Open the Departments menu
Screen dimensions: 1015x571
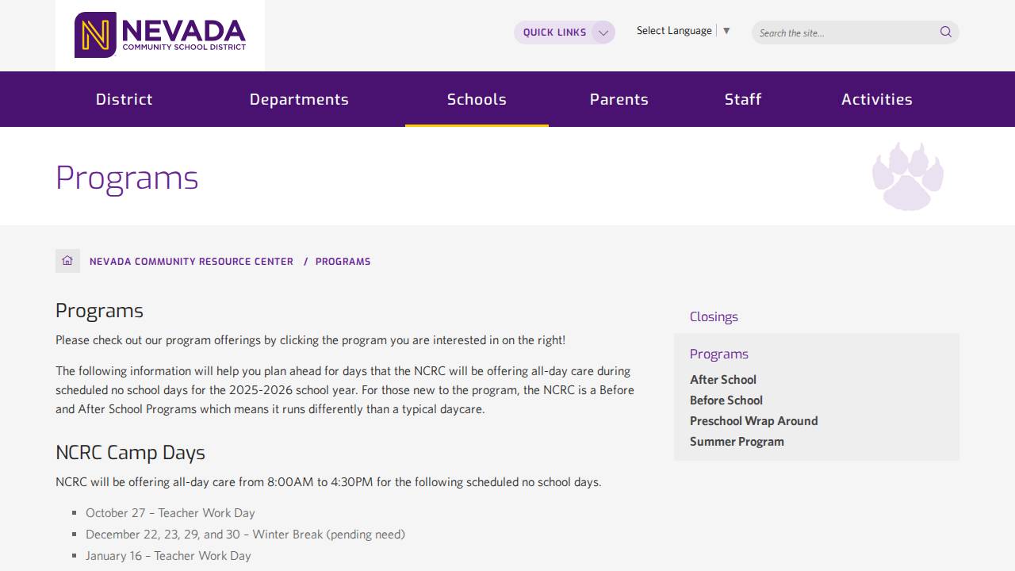tap(299, 99)
